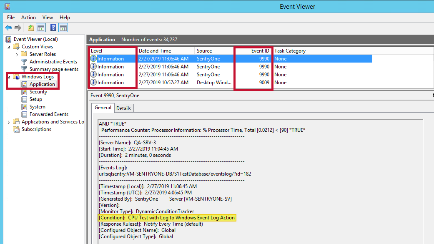Click the Subscriptions icon at the sidebar bottom
The height and width of the screenshot is (244, 434).
click(x=17, y=129)
